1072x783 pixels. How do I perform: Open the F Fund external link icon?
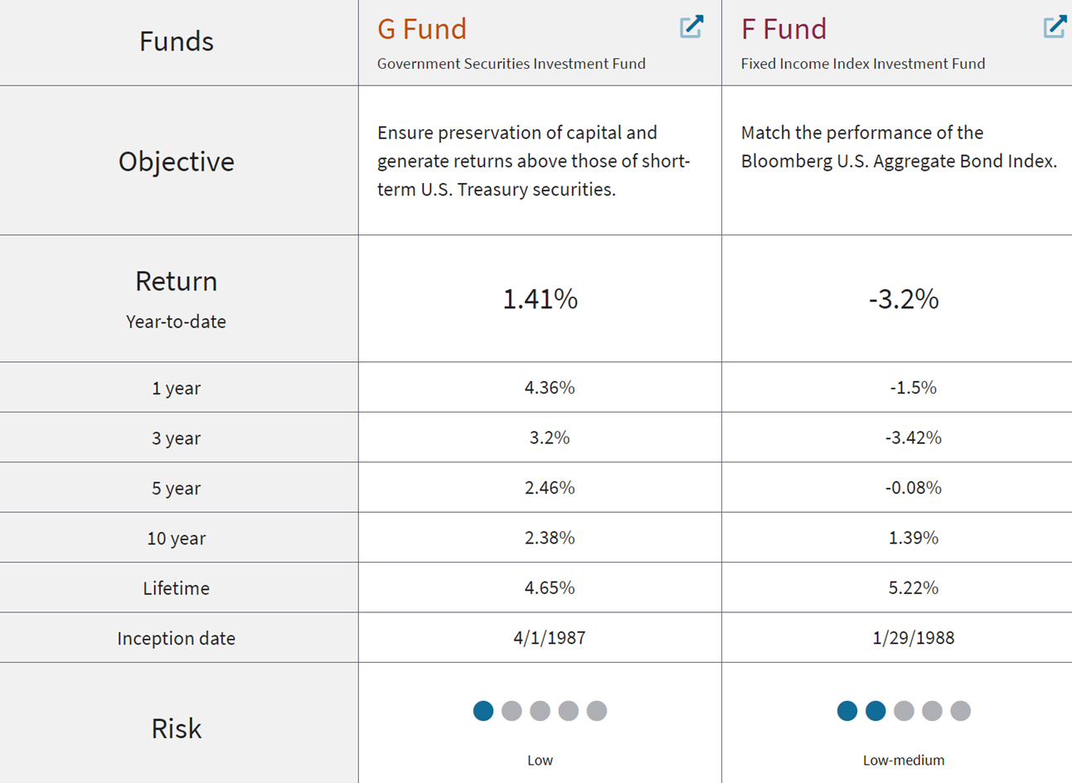click(x=1053, y=27)
